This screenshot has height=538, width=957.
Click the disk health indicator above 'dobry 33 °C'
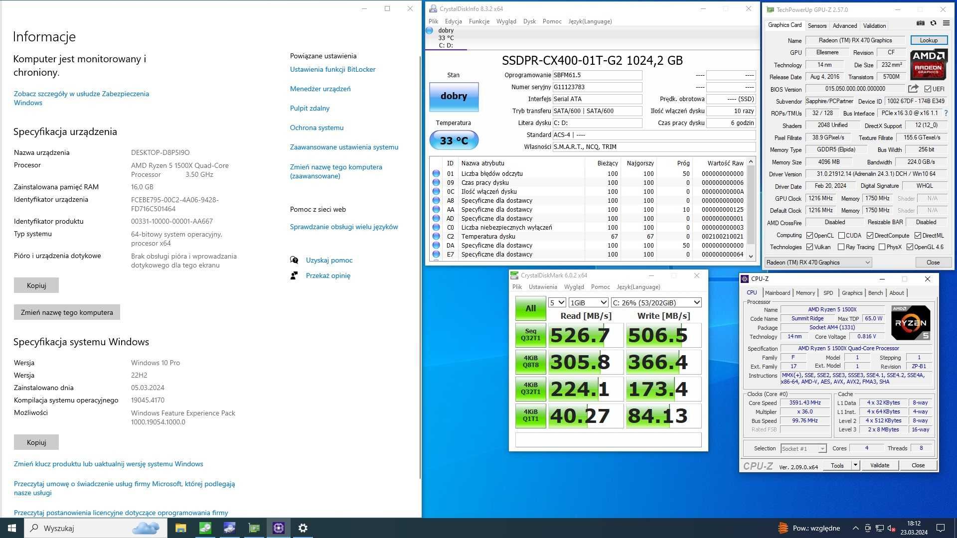[x=430, y=30]
